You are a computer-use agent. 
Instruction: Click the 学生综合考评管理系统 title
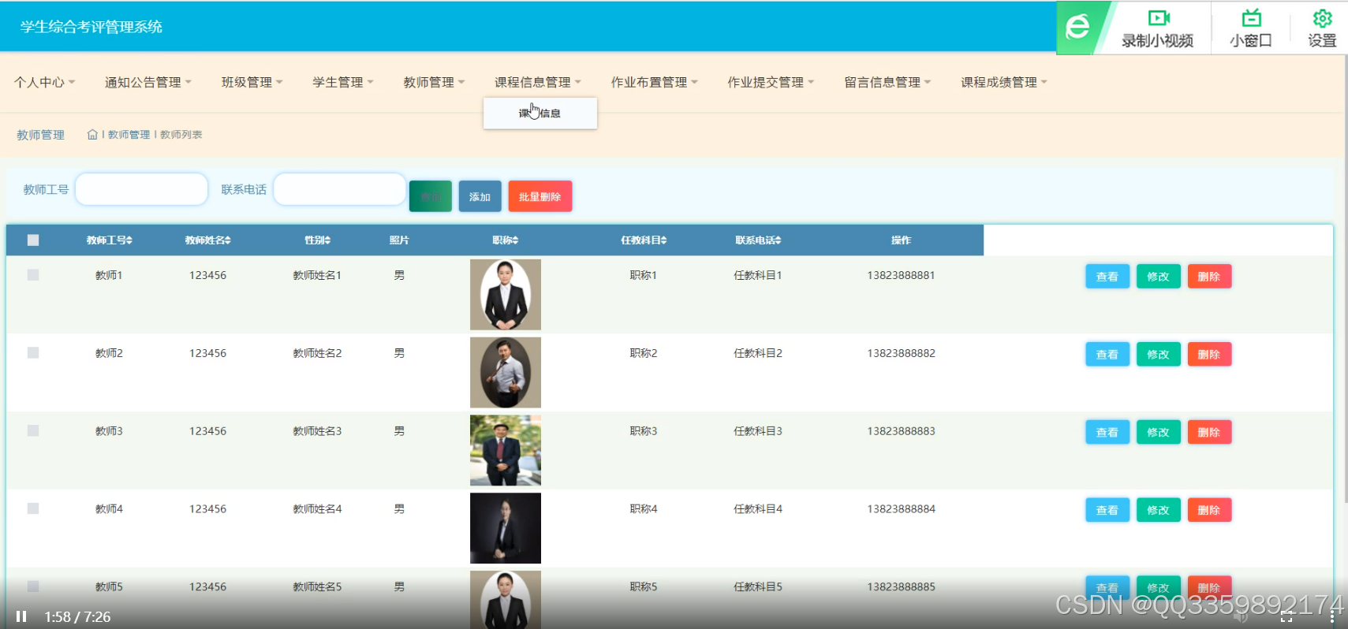tap(91, 27)
